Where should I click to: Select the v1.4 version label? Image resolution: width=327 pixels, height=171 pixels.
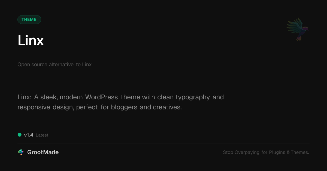pos(29,135)
